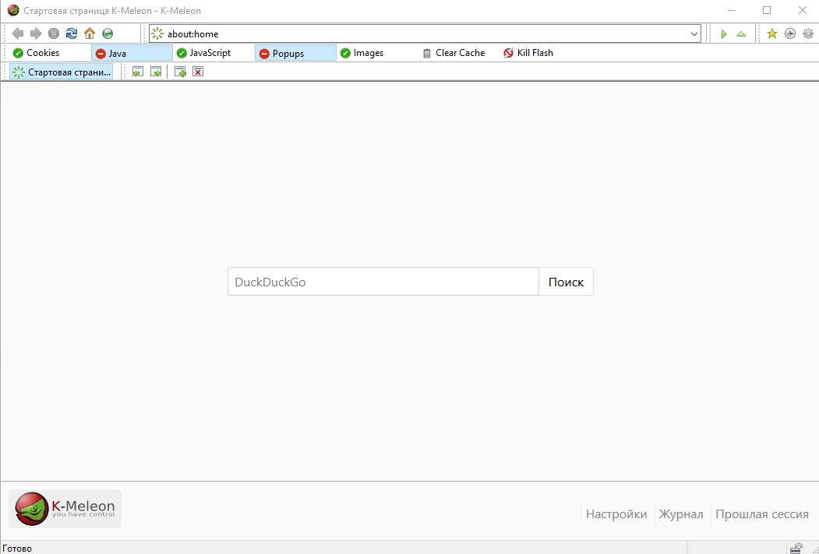Switch to the previous tab icon

pos(138,72)
